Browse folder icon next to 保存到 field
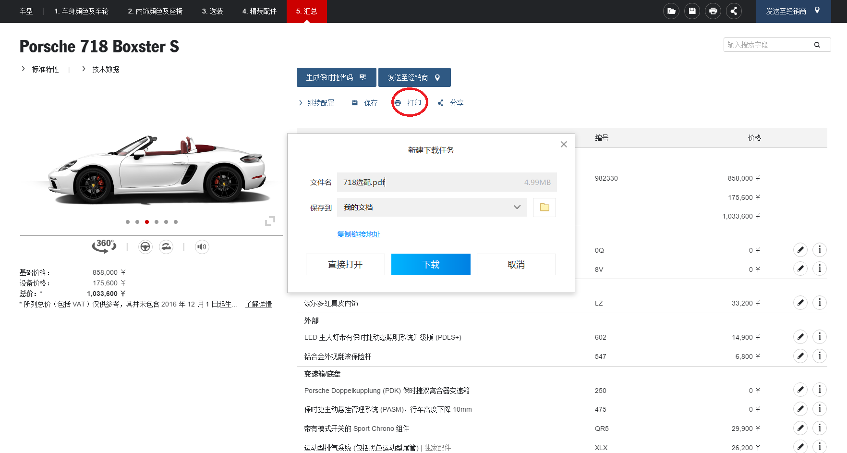 (544, 208)
